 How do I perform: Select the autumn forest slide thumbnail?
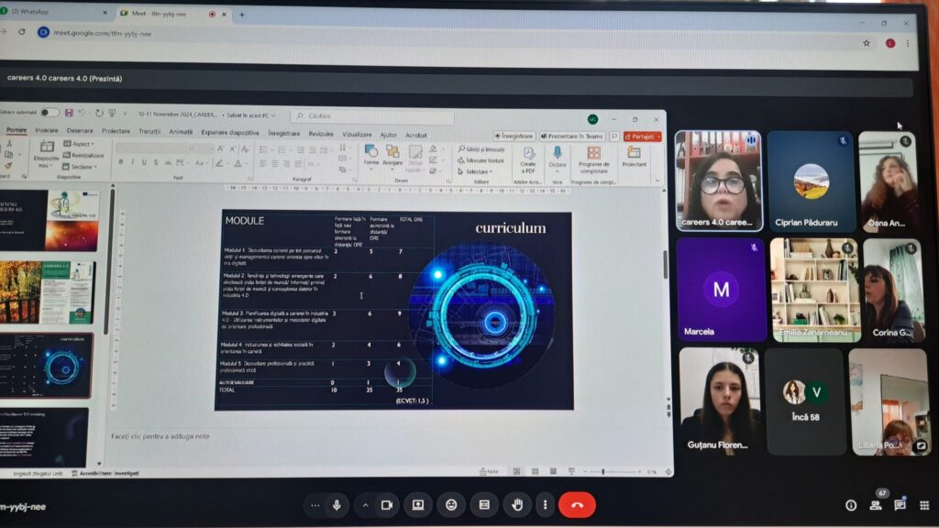click(x=48, y=292)
